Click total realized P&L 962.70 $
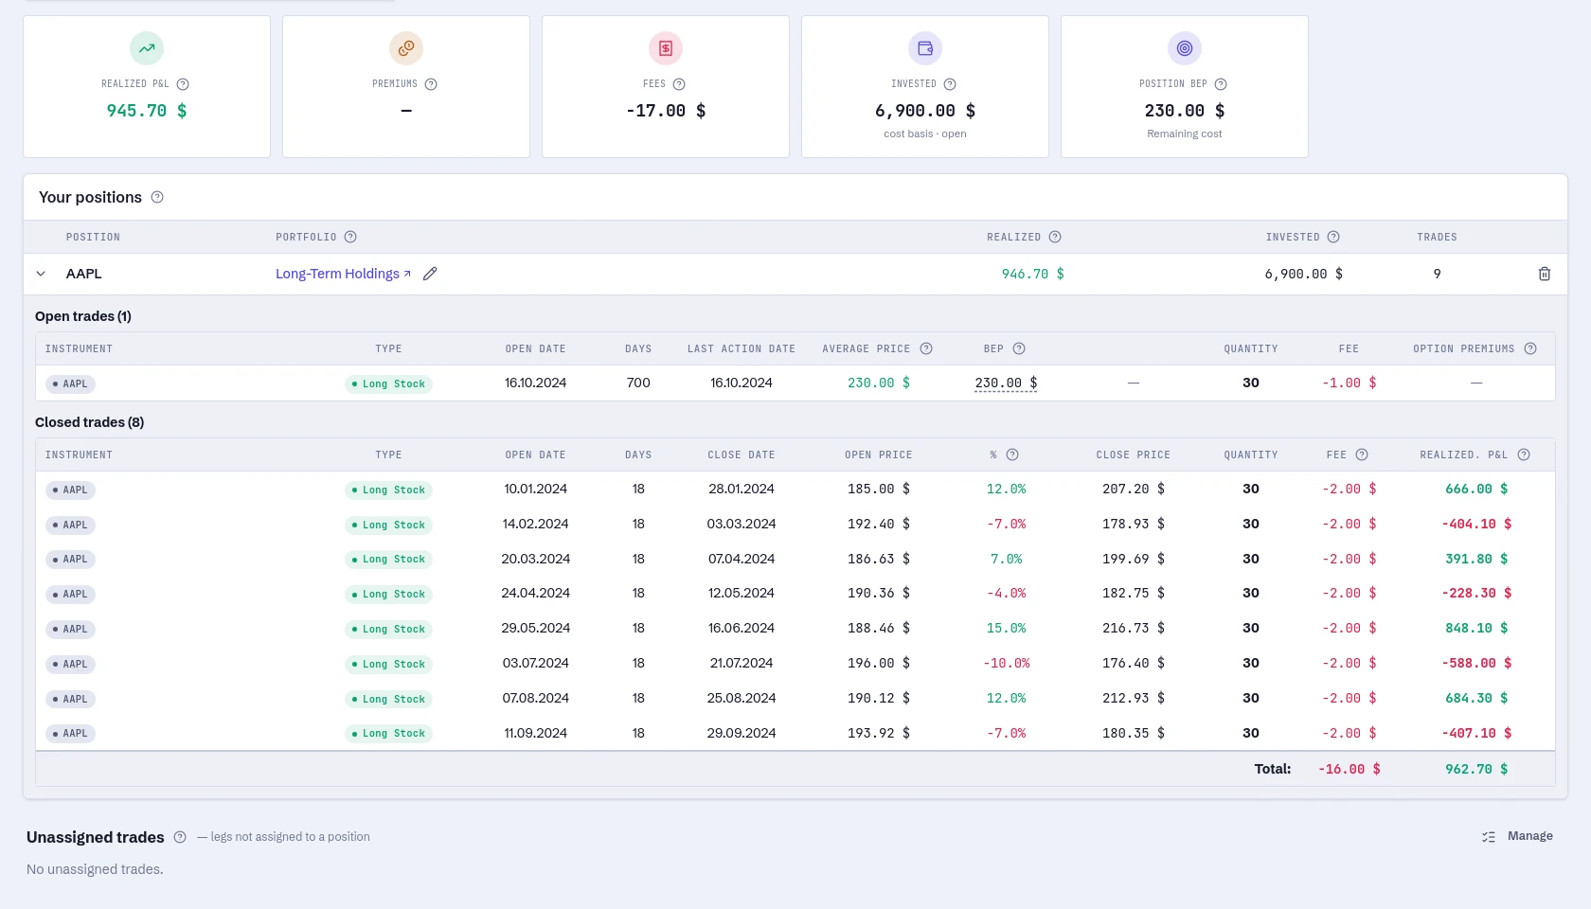Screen dimensions: 1591x909 click(x=1476, y=770)
